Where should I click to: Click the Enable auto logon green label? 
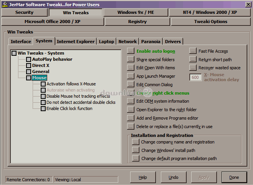(x=156, y=51)
